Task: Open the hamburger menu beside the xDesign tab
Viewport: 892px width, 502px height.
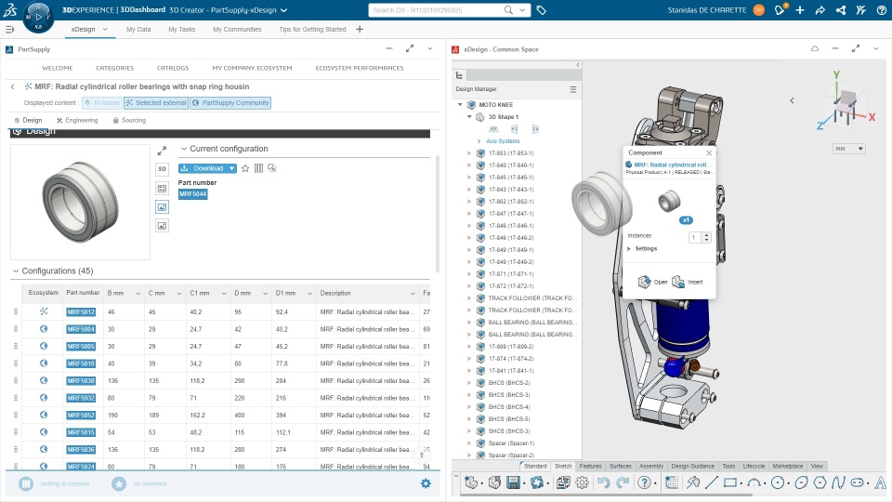Action: [x=9, y=29]
